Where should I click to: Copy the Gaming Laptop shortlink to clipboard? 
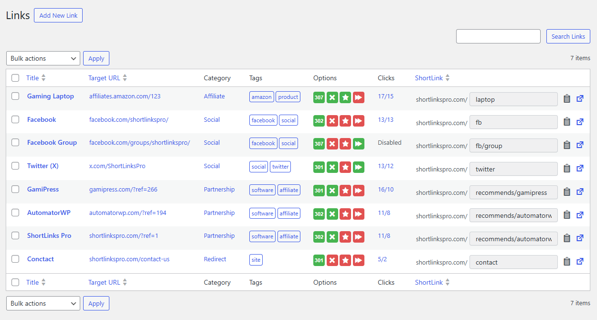pyautogui.click(x=567, y=98)
